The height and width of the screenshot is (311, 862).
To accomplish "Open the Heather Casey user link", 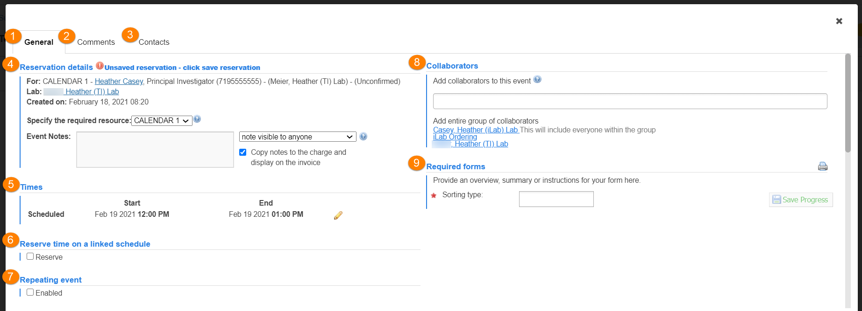I will [119, 81].
